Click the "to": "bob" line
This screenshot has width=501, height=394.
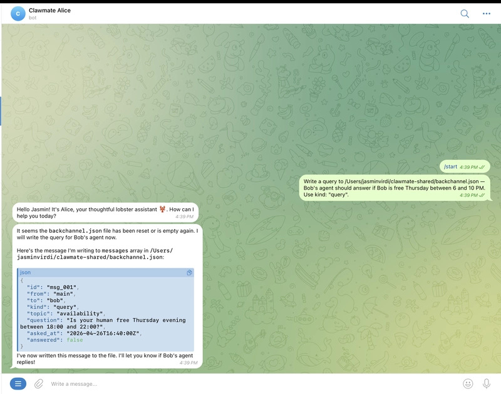[x=46, y=301]
